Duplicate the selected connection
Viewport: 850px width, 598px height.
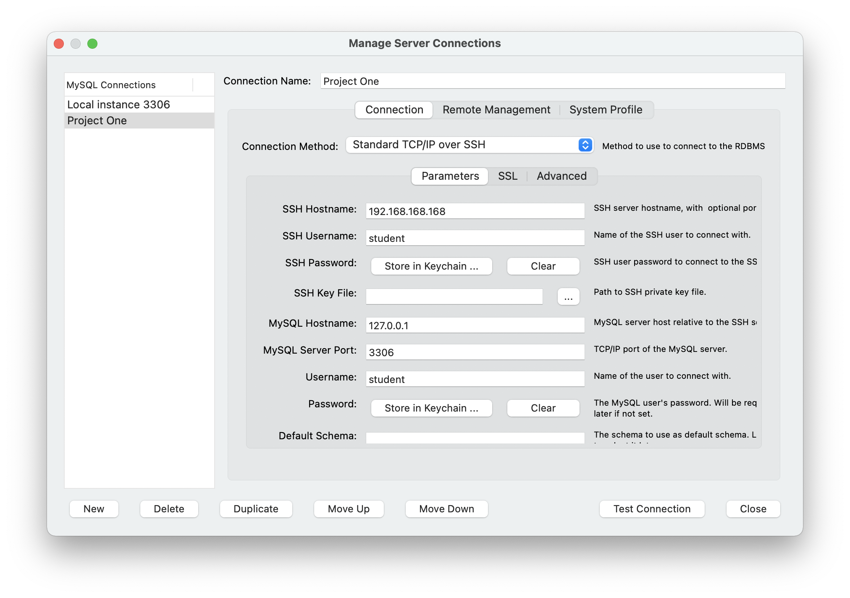tap(256, 509)
